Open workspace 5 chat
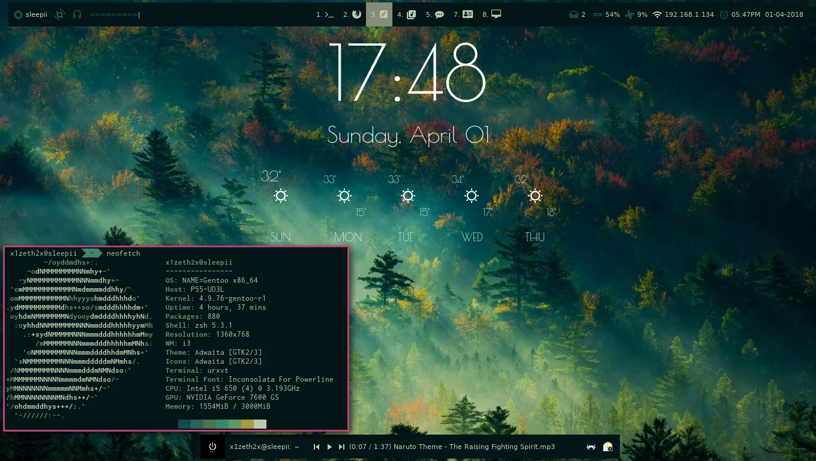This screenshot has width=816, height=461. (x=435, y=14)
